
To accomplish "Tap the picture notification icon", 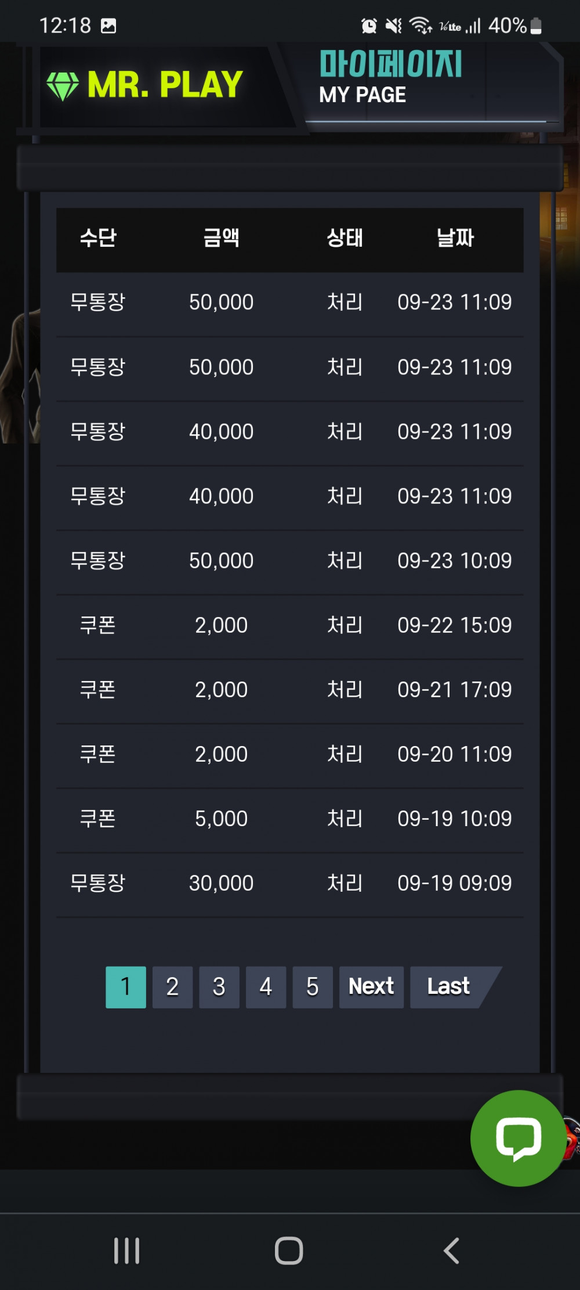I will click(108, 26).
